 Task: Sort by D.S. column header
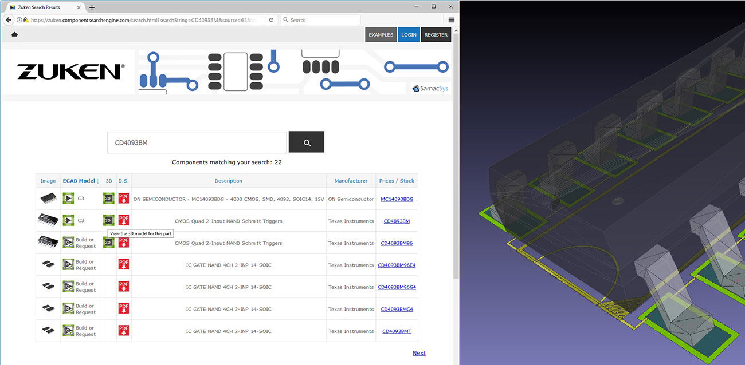click(124, 181)
